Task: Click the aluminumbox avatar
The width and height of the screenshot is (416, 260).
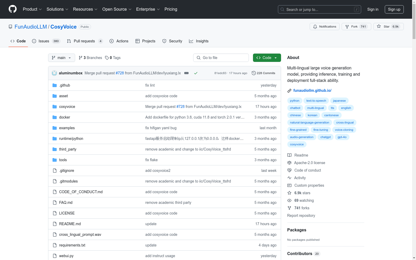Action: coord(54,73)
